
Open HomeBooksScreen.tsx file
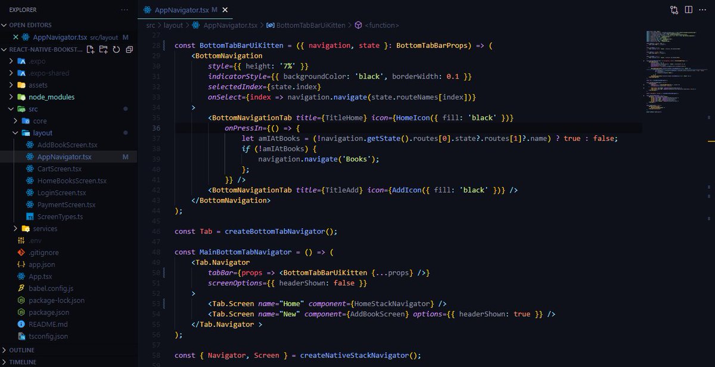point(71,181)
